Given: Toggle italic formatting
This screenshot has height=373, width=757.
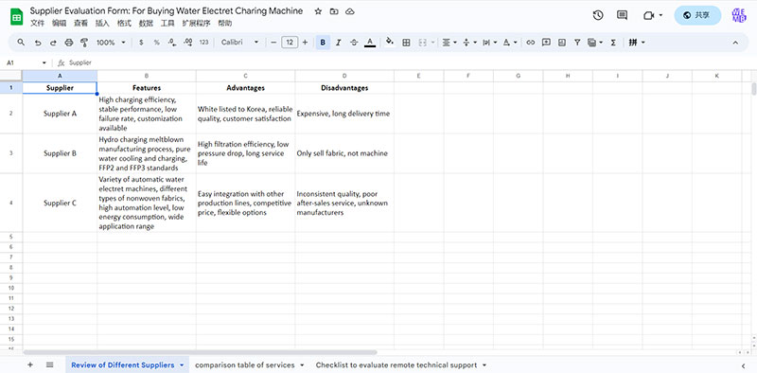Looking at the screenshot, I should tap(339, 43).
